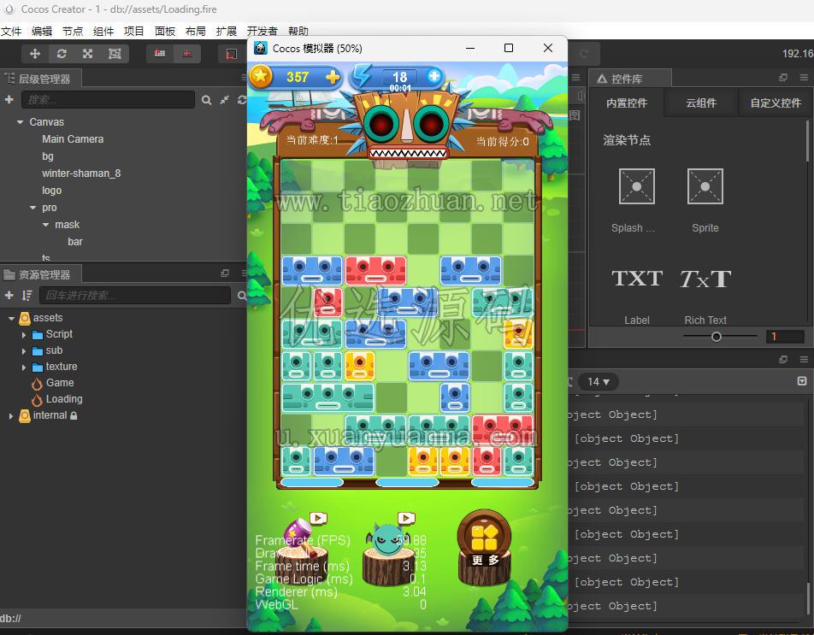Add energy with blue plus in simulator
Viewport: 814px width, 635px height.
point(434,76)
